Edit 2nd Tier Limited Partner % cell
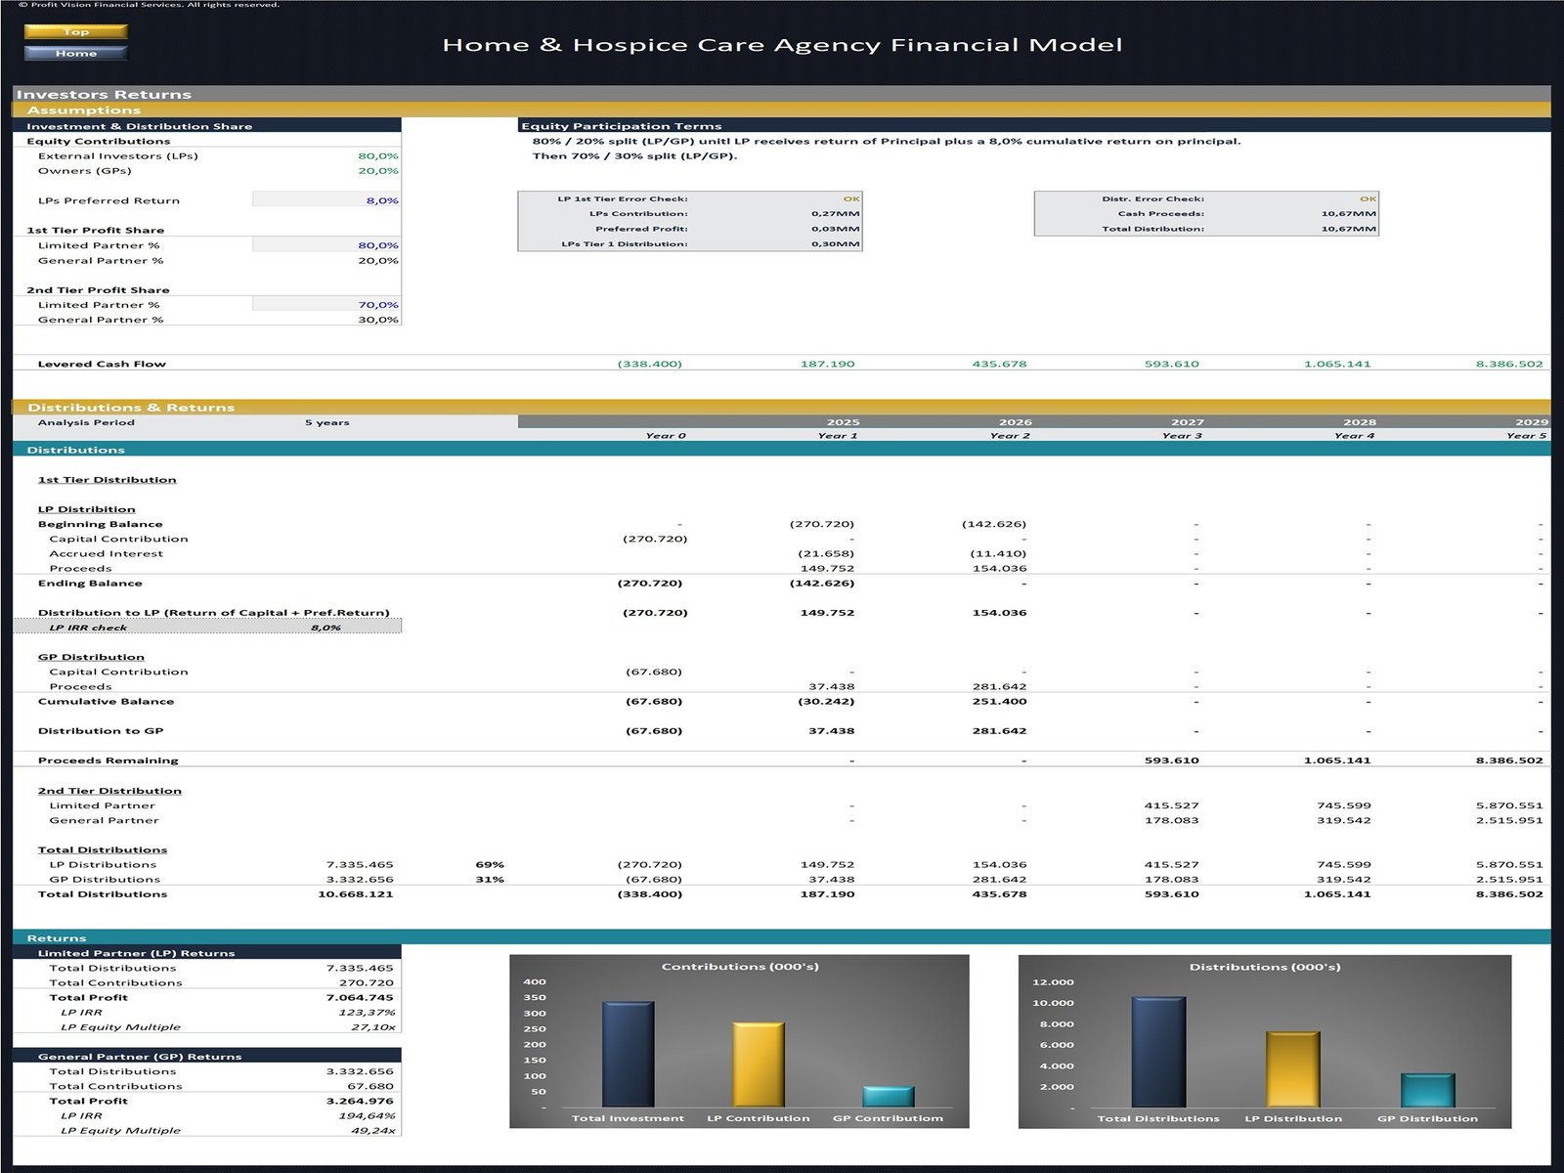Viewport: 1564px width, 1173px height. pyautogui.click(x=326, y=305)
